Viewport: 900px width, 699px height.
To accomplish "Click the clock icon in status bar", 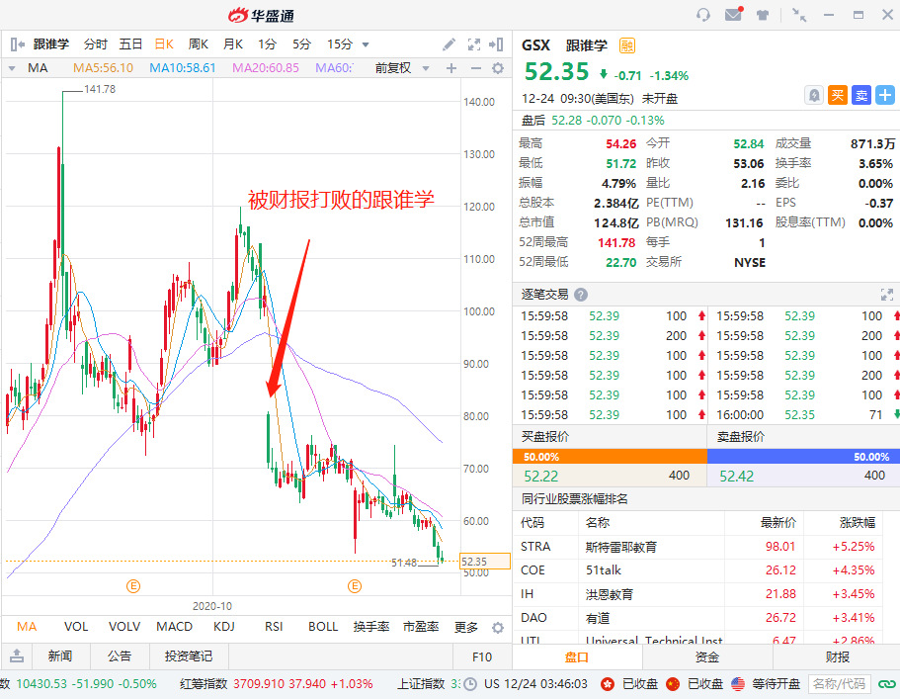I will tap(470, 684).
